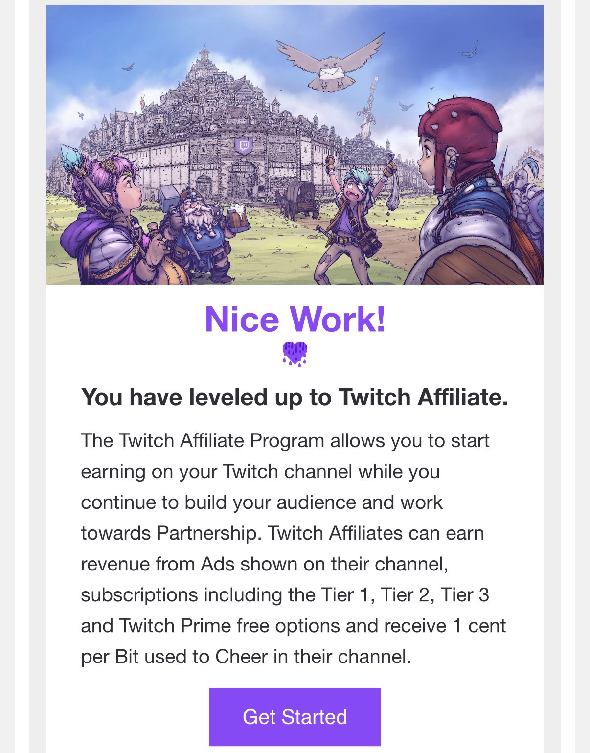Click the white-bearded dwarf character
The image size is (590, 753).
[198, 225]
